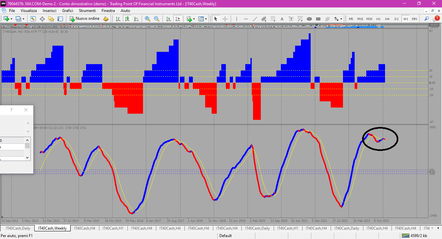The height and width of the screenshot is (239, 442).
Task: Switch chart to candlesticks type
Action: (127, 19)
